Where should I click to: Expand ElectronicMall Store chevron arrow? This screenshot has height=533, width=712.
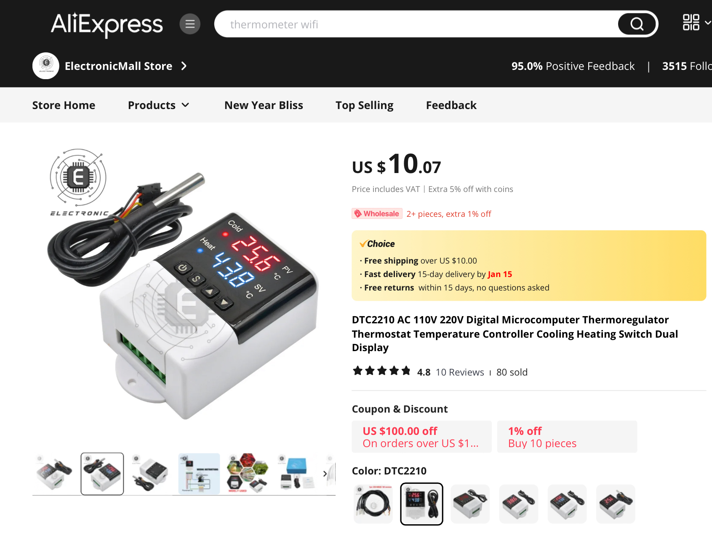[x=184, y=66]
